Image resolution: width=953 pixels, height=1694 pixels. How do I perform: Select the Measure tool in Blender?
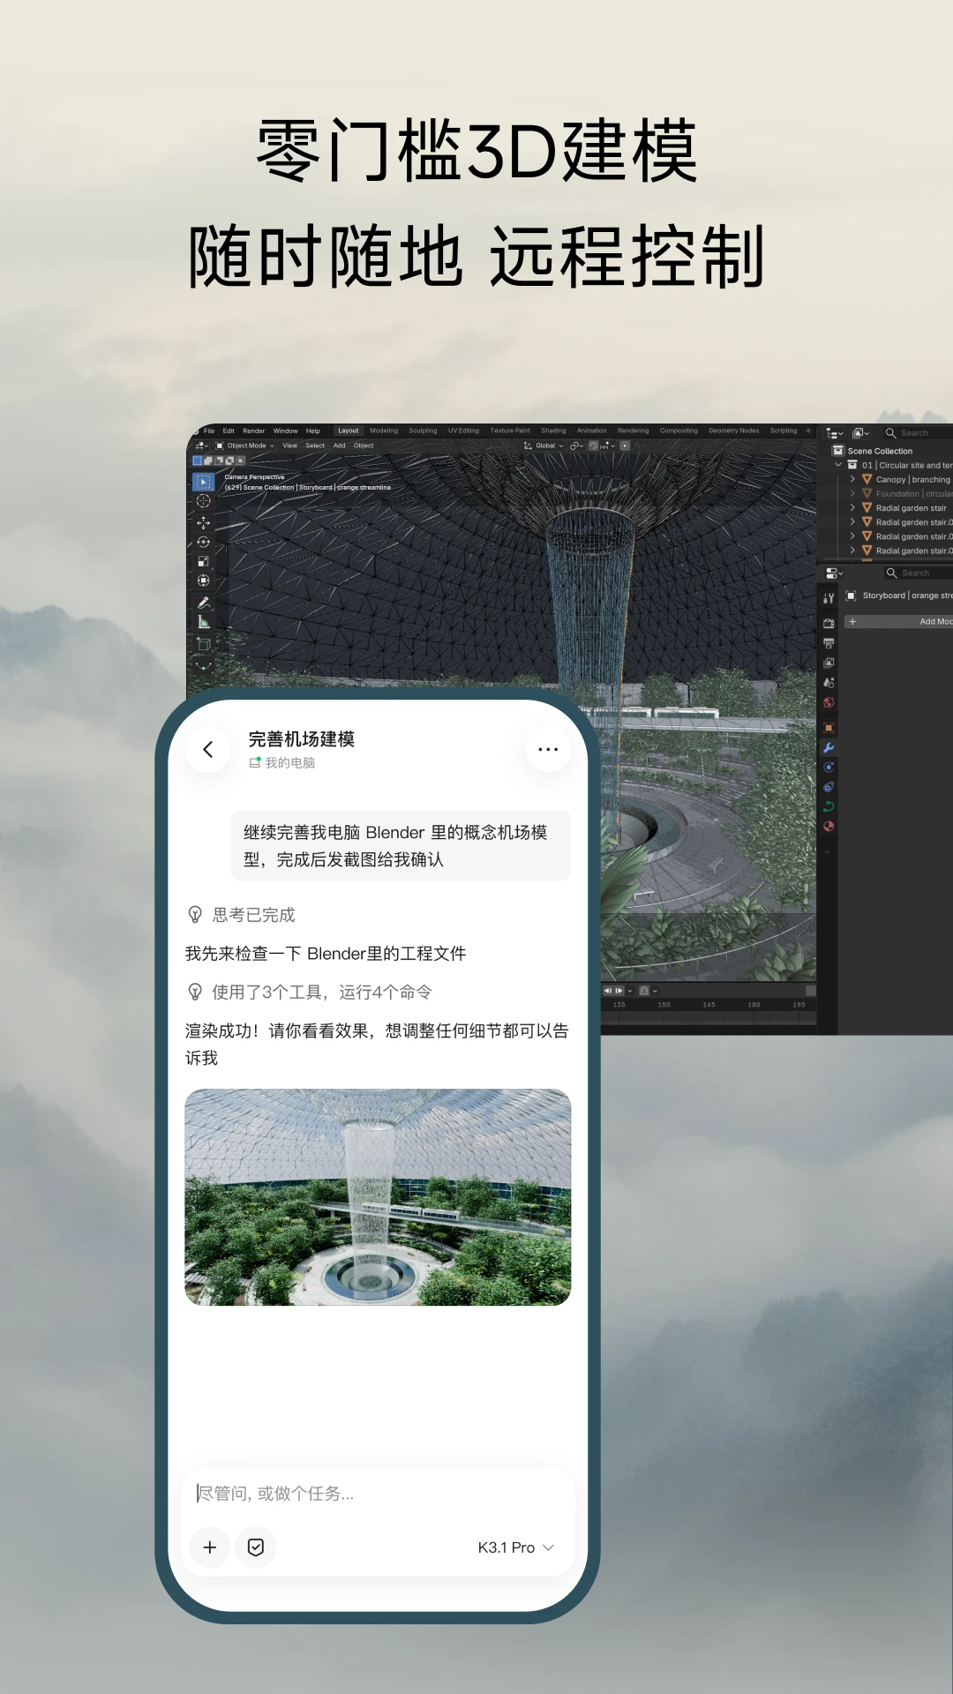click(204, 622)
